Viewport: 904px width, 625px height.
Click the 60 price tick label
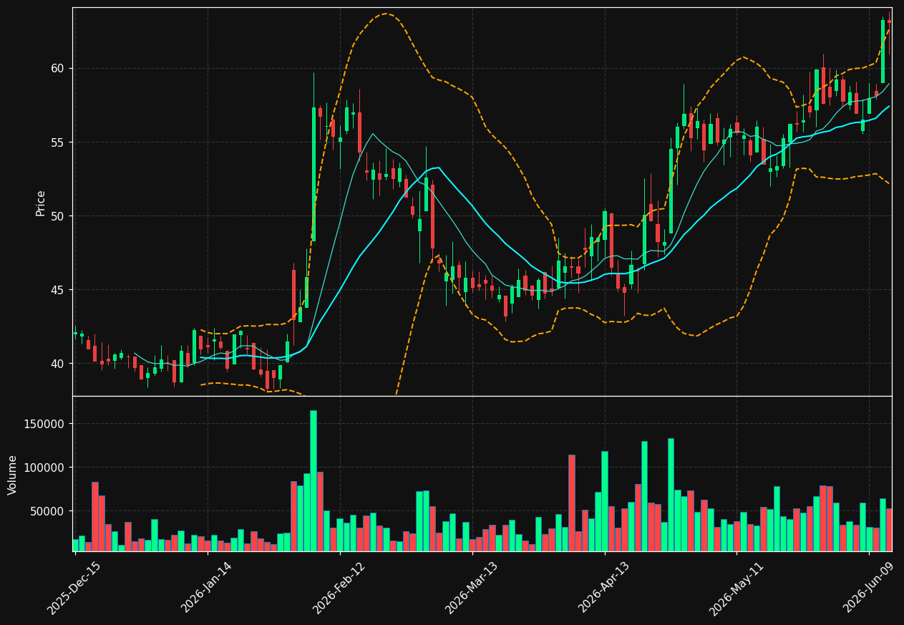coord(57,69)
